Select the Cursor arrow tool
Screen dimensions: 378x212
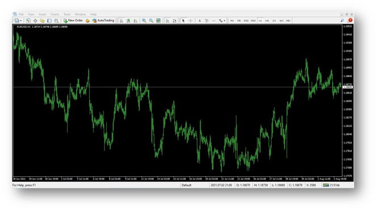point(184,20)
